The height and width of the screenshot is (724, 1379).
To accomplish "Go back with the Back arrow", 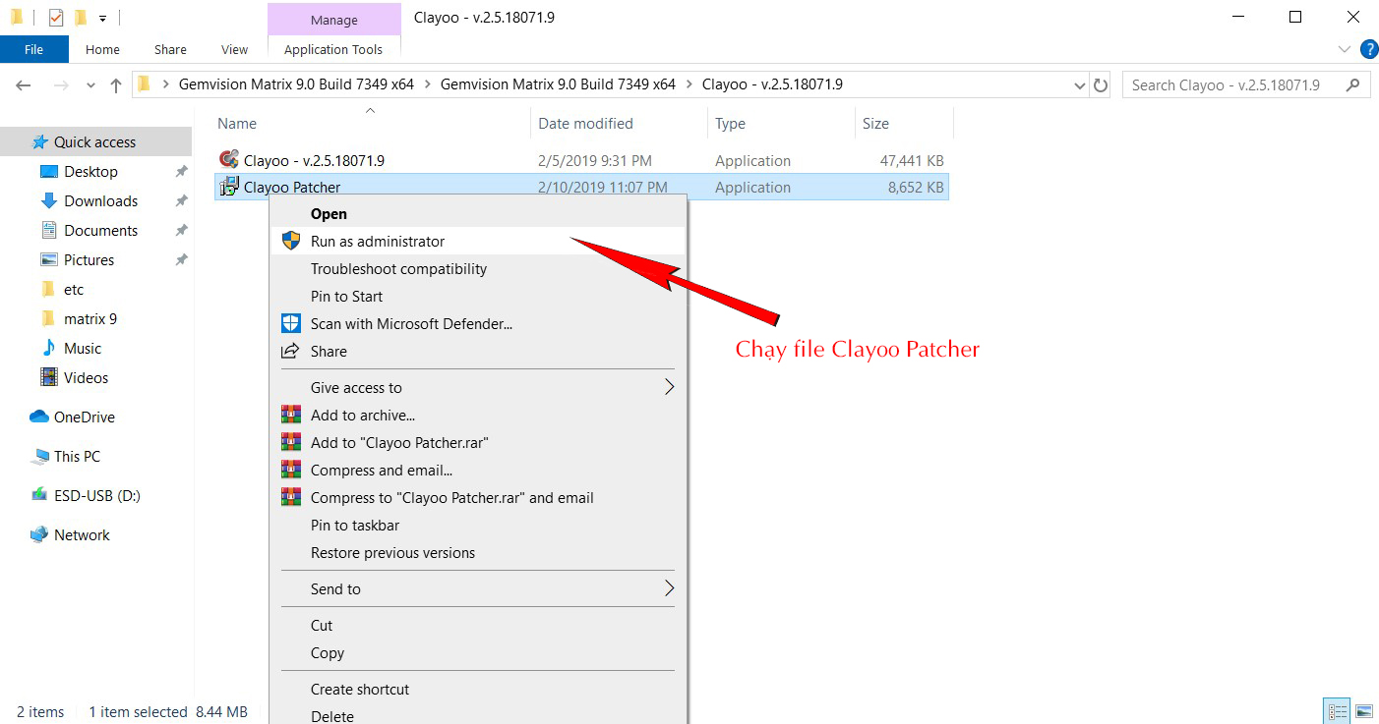I will pos(24,85).
